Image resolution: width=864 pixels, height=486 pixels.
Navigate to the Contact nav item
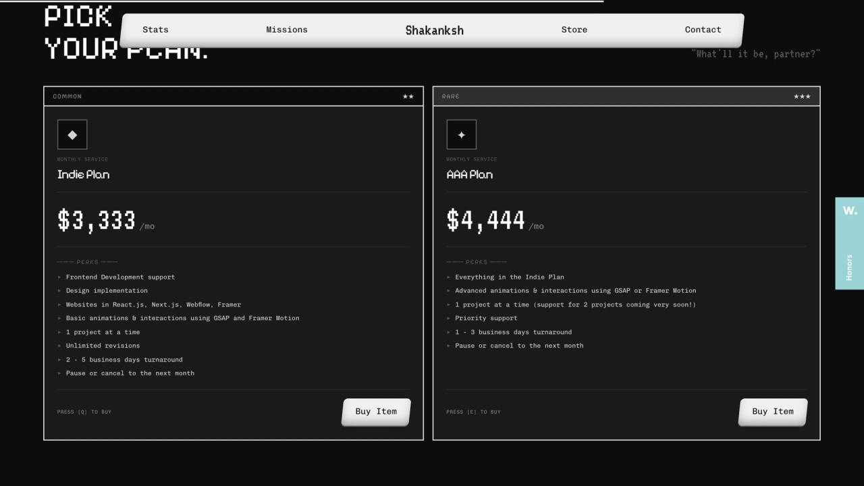pyautogui.click(x=703, y=30)
